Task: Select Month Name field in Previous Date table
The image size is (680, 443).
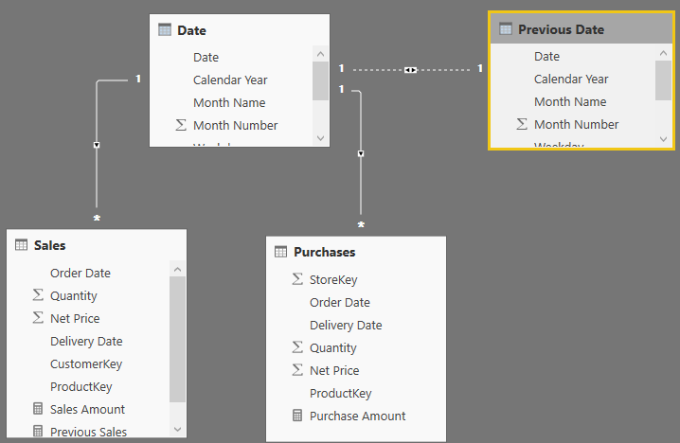Action: (570, 102)
